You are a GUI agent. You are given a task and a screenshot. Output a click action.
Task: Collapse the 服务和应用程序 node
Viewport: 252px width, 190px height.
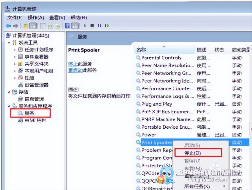(x=9, y=106)
